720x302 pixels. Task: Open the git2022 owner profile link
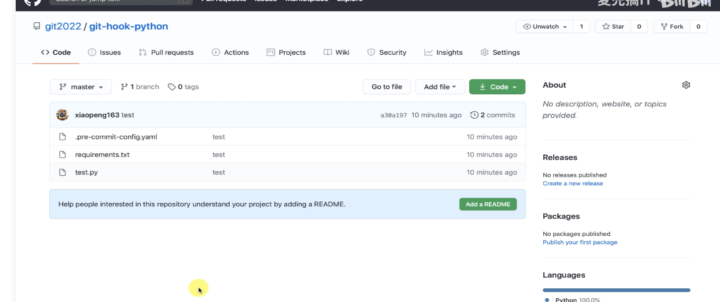[x=63, y=26]
